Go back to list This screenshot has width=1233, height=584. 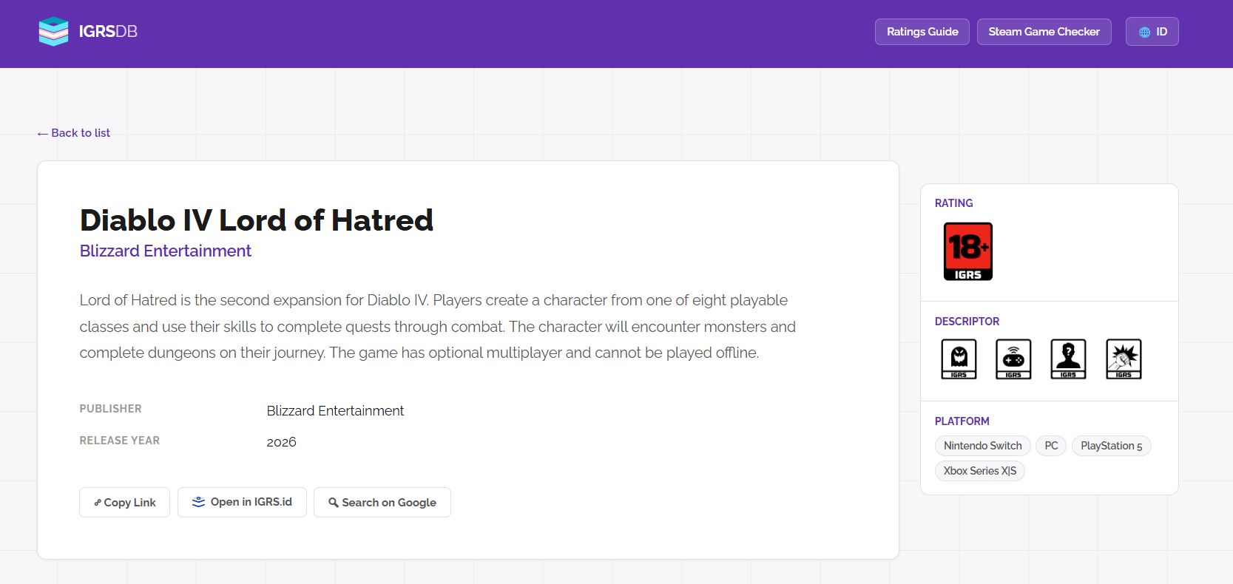[x=74, y=133]
